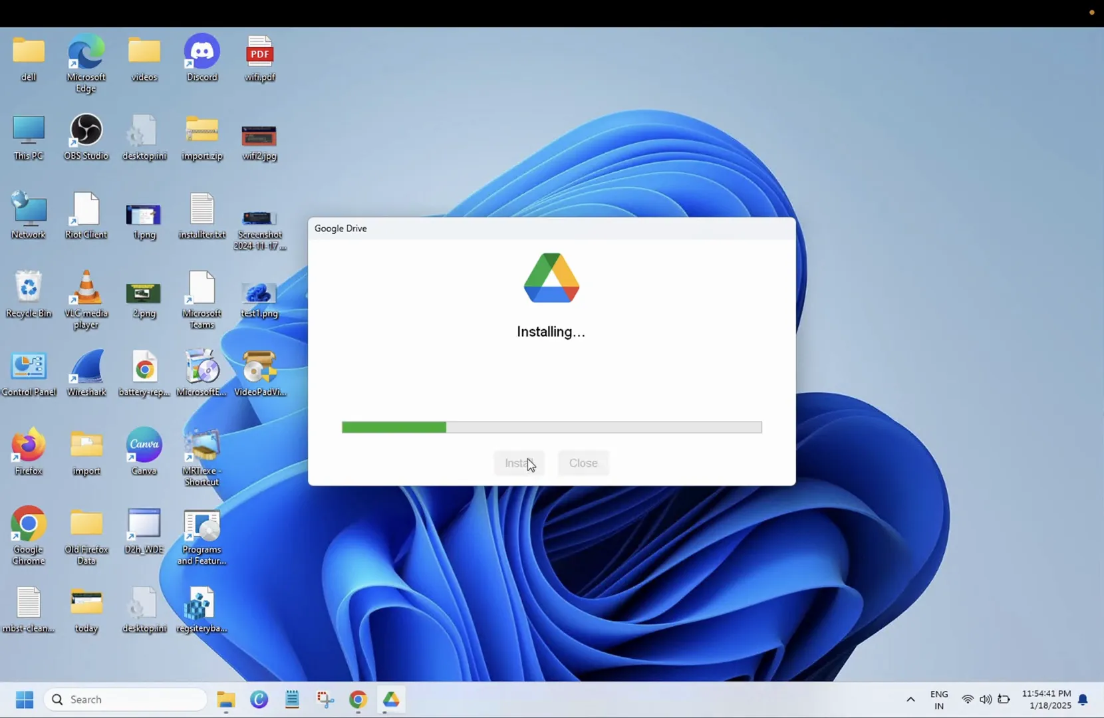The width and height of the screenshot is (1104, 718).
Task: Open the notification bell icon
Action: click(1083, 699)
